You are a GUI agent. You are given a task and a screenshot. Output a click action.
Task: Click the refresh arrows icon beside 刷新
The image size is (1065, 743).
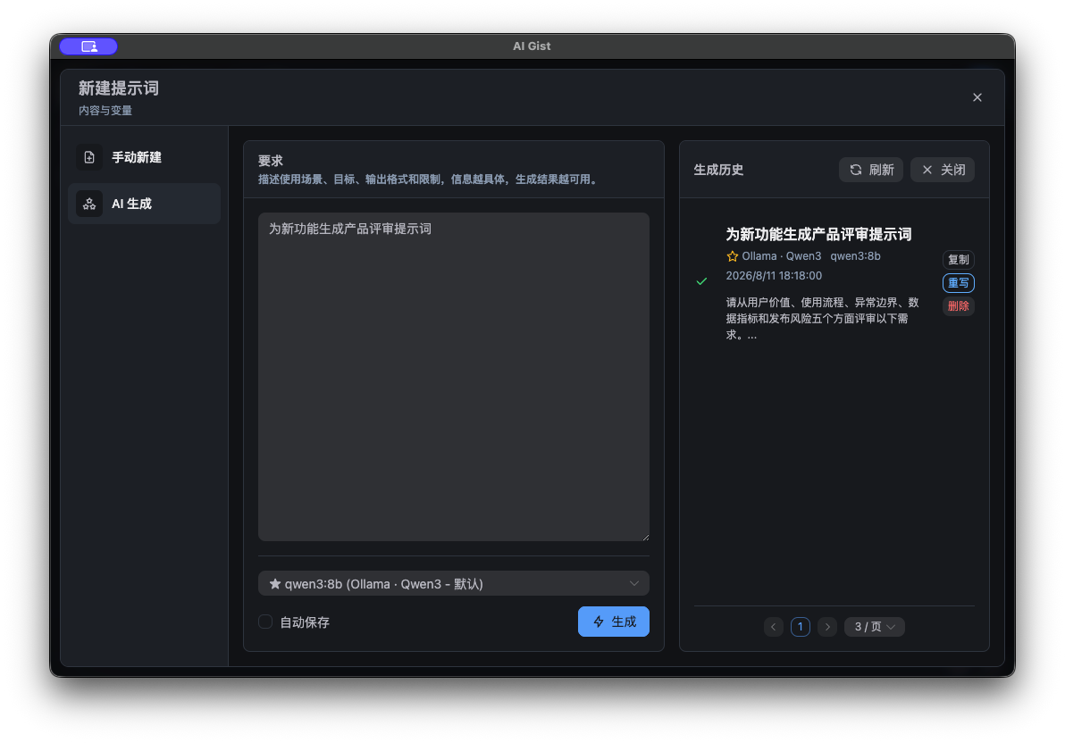[856, 170]
